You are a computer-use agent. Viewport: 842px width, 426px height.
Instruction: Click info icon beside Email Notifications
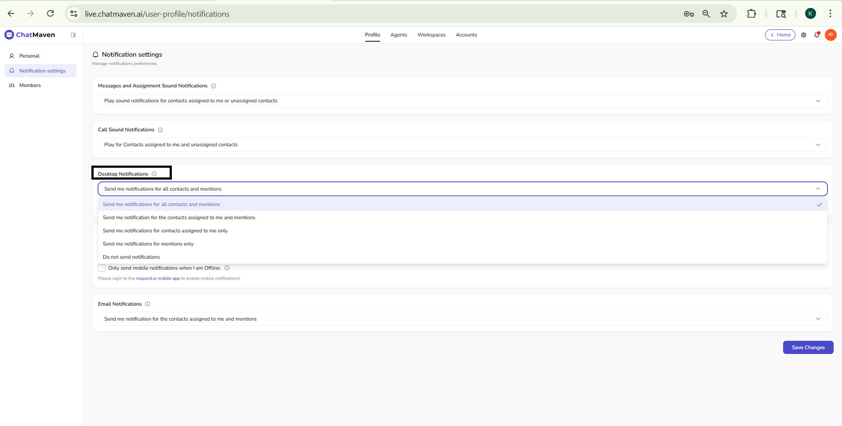pyautogui.click(x=148, y=304)
